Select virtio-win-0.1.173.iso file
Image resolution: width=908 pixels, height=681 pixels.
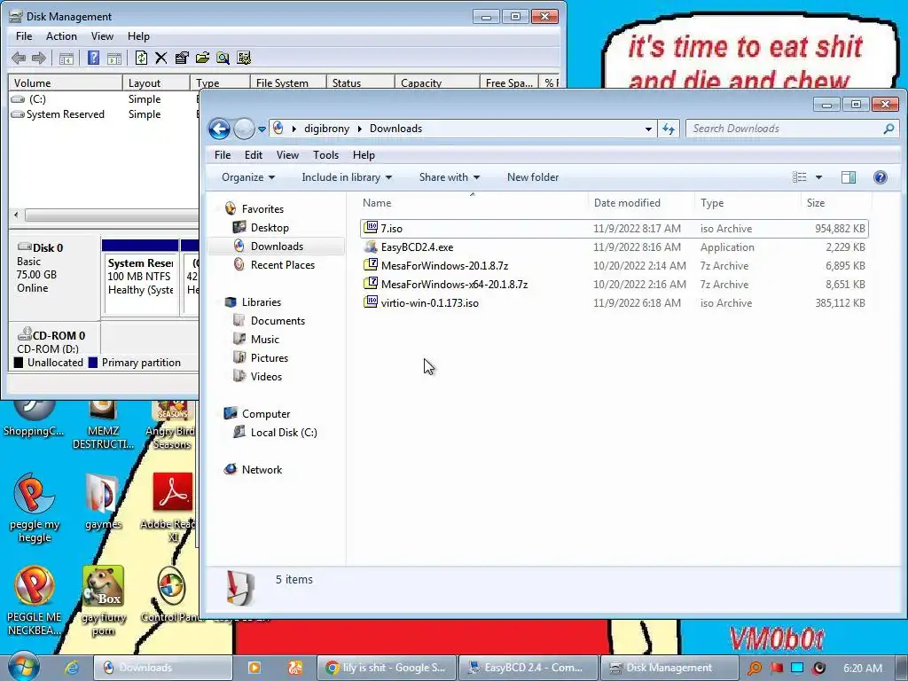click(x=614, y=303)
